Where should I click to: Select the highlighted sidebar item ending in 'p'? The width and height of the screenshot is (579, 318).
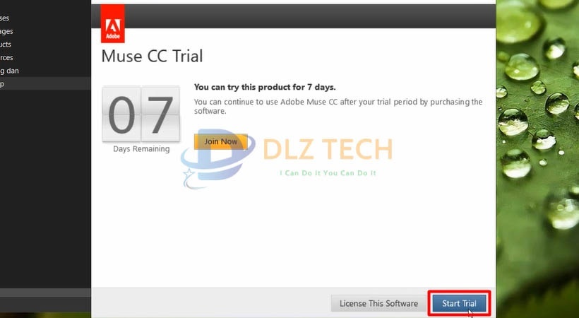point(45,83)
